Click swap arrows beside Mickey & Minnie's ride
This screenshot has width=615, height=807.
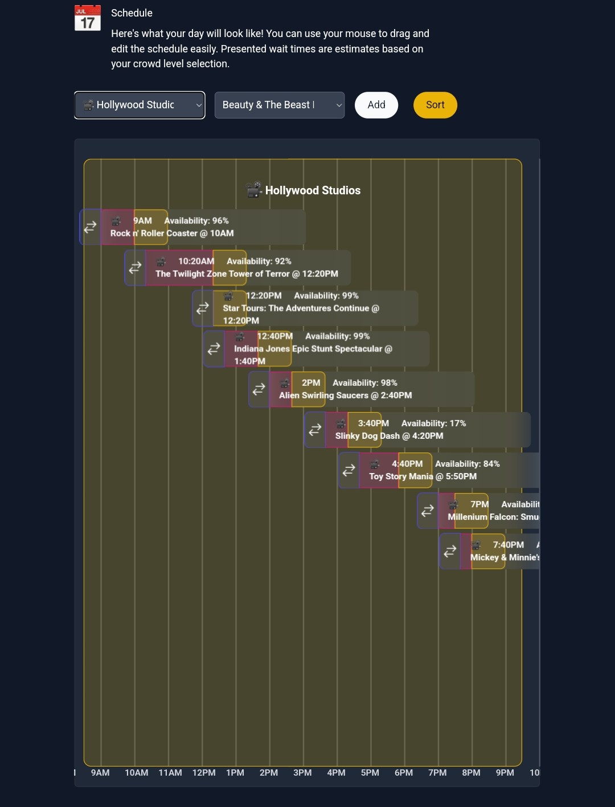pos(450,551)
